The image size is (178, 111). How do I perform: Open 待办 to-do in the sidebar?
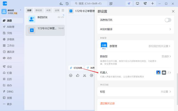[12, 85]
